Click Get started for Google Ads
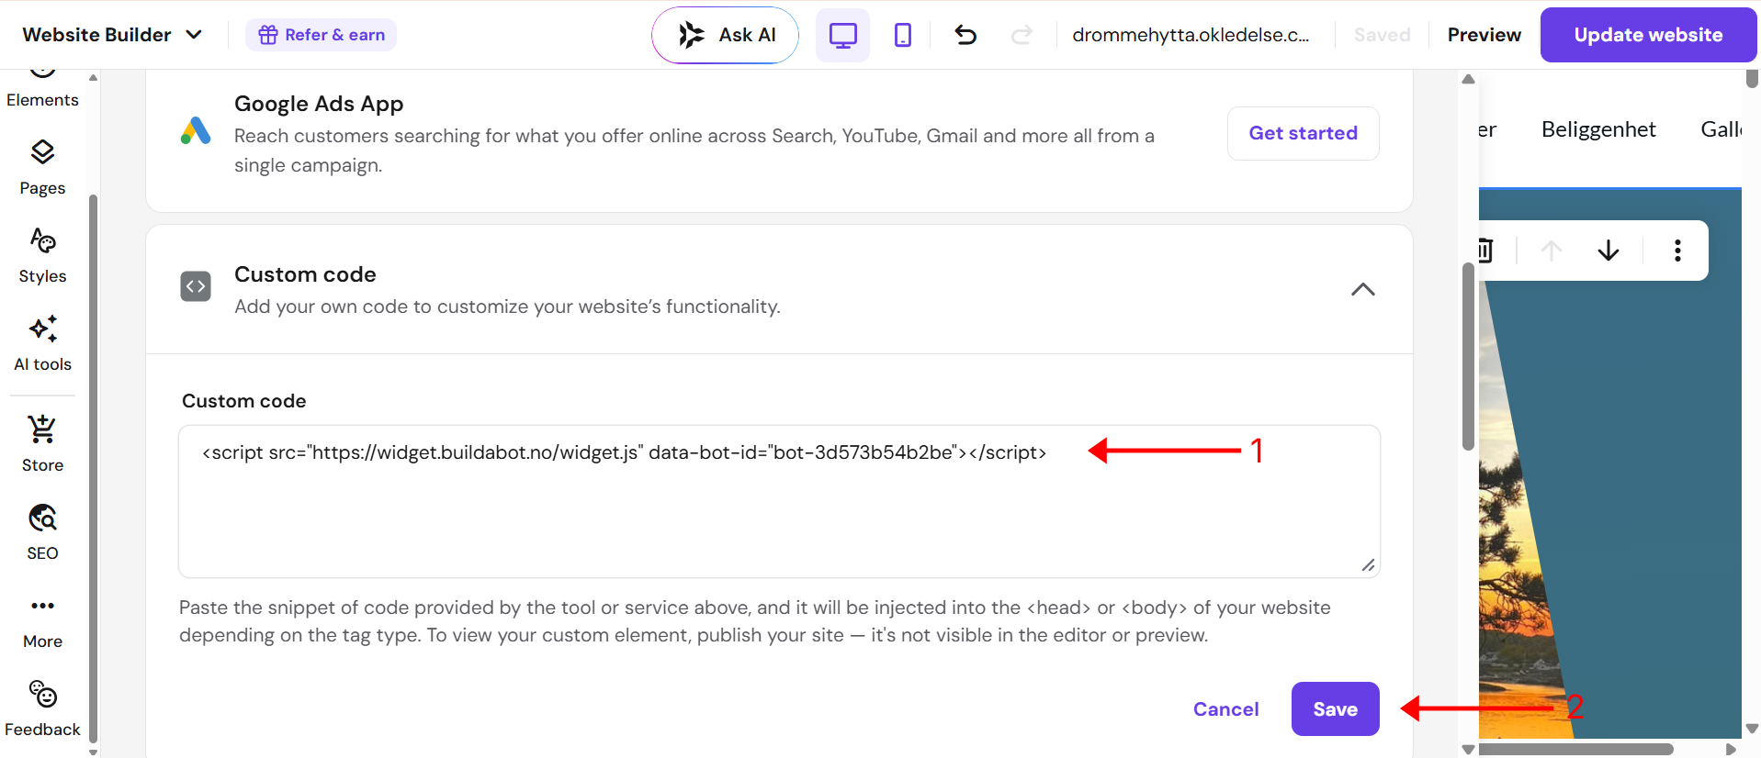Viewport: 1761px width, 758px height. (1303, 133)
